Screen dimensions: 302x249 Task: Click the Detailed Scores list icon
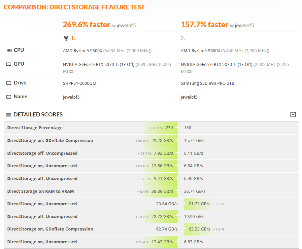tap(9, 115)
